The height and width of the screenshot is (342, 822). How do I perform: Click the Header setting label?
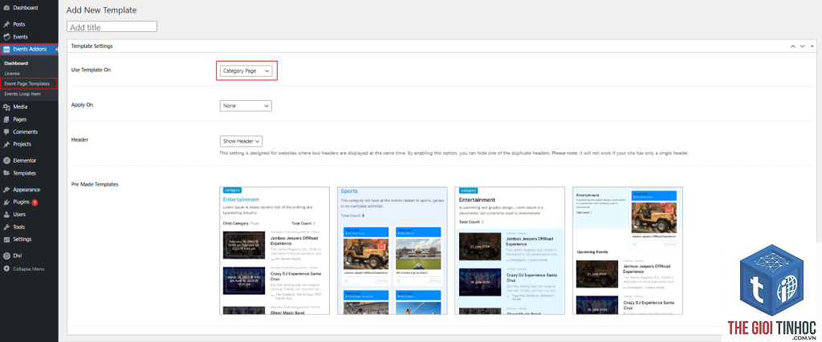tap(79, 140)
